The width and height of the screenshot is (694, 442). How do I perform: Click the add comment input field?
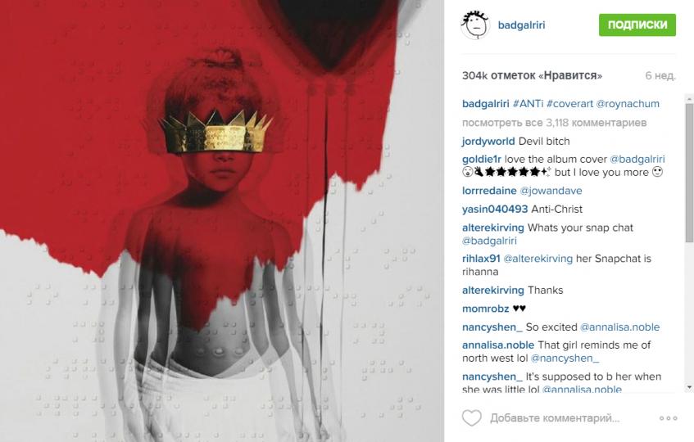pos(555,418)
